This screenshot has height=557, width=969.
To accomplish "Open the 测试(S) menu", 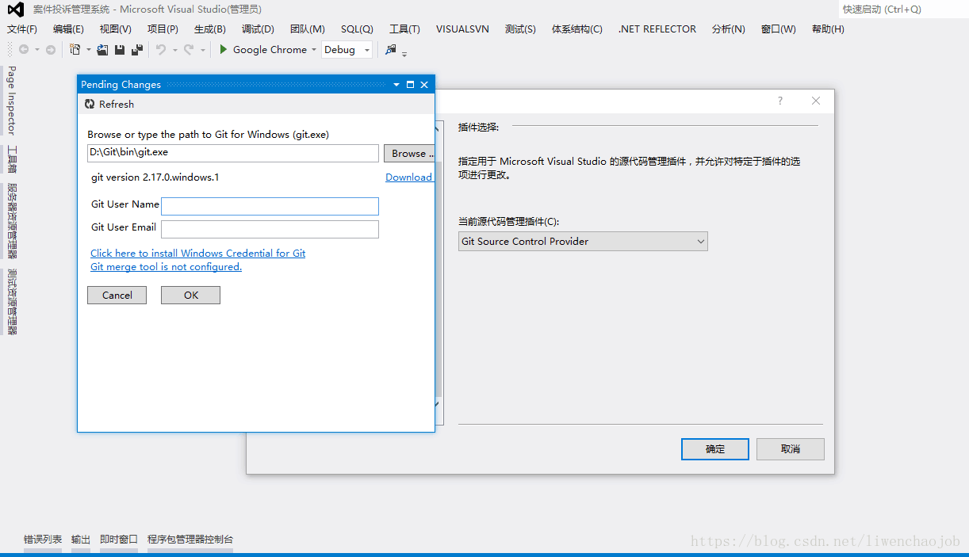I will [520, 29].
